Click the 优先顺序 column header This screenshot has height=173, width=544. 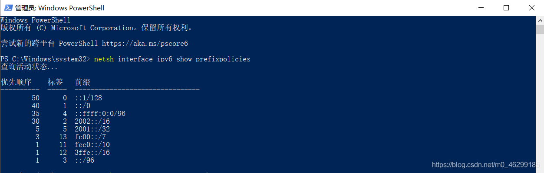tap(16, 82)
